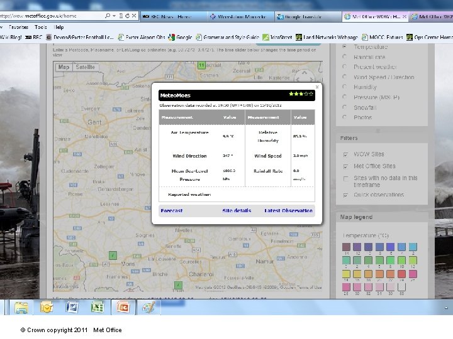The image size is (453, 339).
Task: Click the Wind Direction measurement label
Action: (x=189, y=156)
